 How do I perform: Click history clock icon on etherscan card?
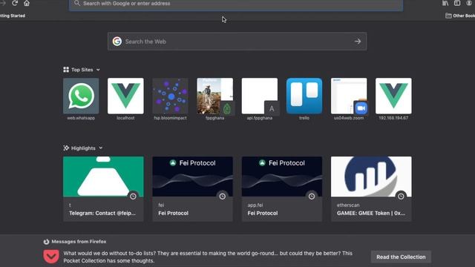point(401,197)
